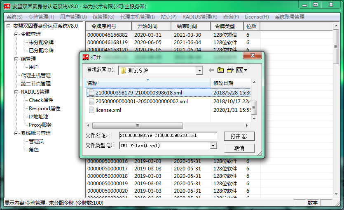Open the 查找范围 folder dropdown

click(199, 71)
